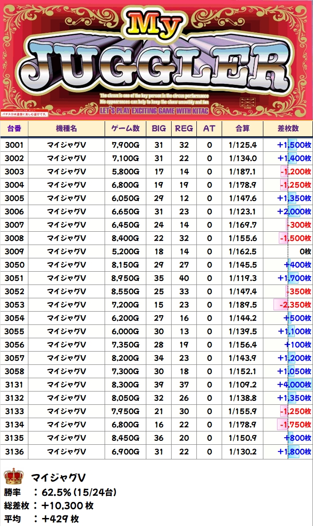The width and height of the screenshot is (313, 526).
Task: Click the 機種名 column header
Action: click(67, 129)
